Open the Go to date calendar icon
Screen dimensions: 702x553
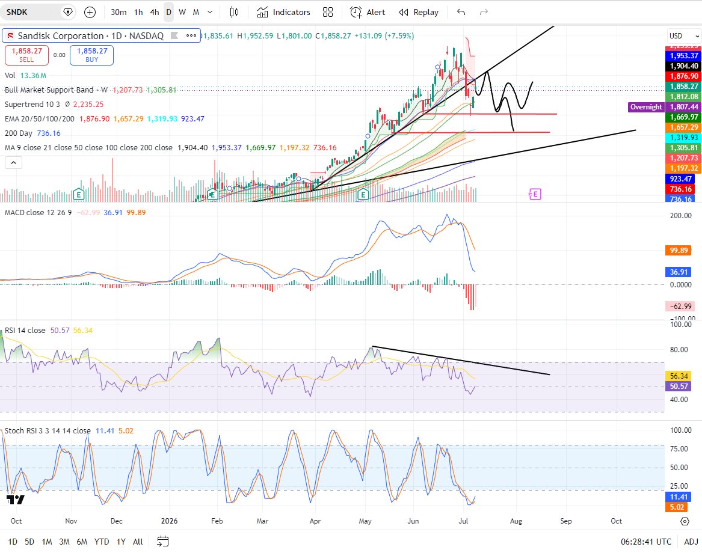click(x=163, y=542)
